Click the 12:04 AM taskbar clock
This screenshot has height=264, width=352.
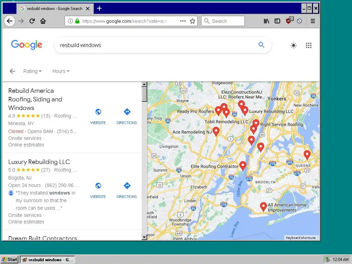click(341, 260)
